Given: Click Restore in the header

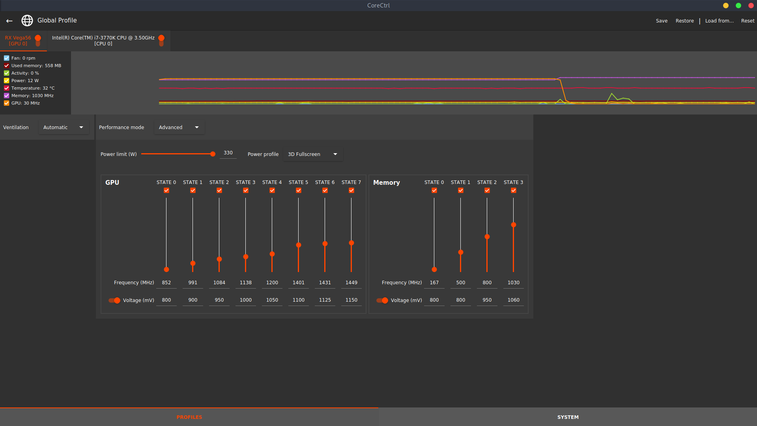Looking at the screenshot, I should click(684, 21).
